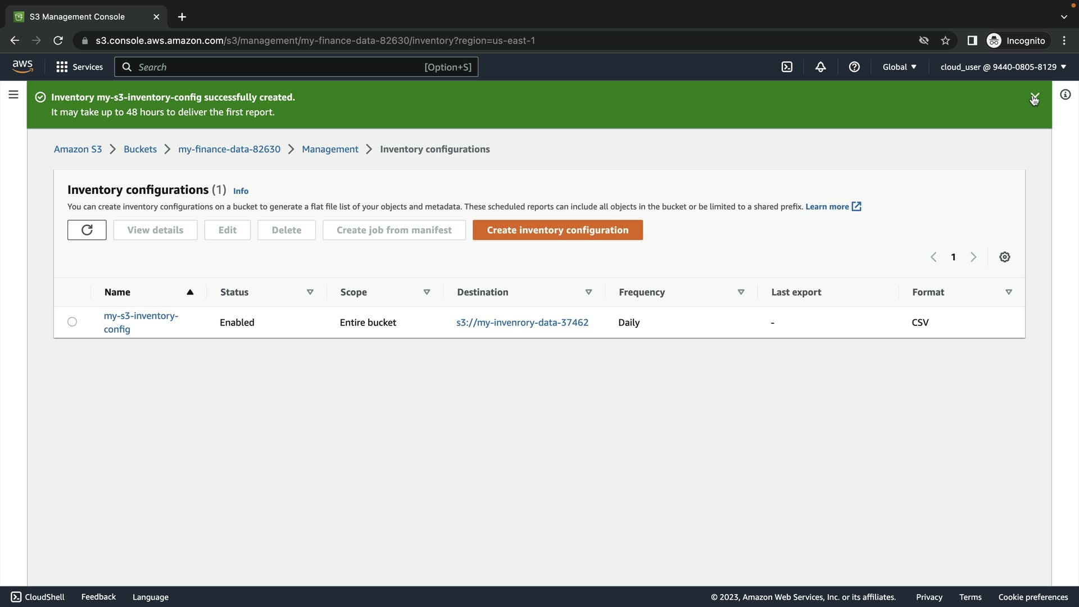Click Create inventory configuration button
1079x607 pixels.
click(x=557, y=230)
